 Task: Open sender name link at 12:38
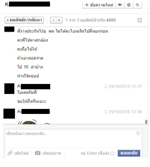[33, 111]
